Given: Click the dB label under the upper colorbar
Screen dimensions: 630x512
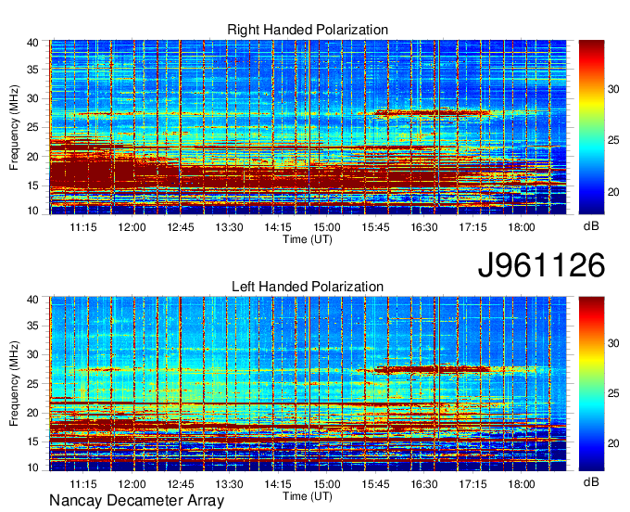Looking at the screenshot, I should (591, 226).
